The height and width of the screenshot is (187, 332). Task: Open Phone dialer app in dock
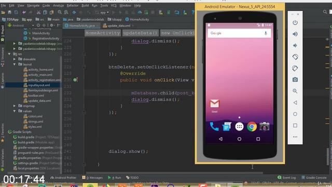click(x=214, y=127)
